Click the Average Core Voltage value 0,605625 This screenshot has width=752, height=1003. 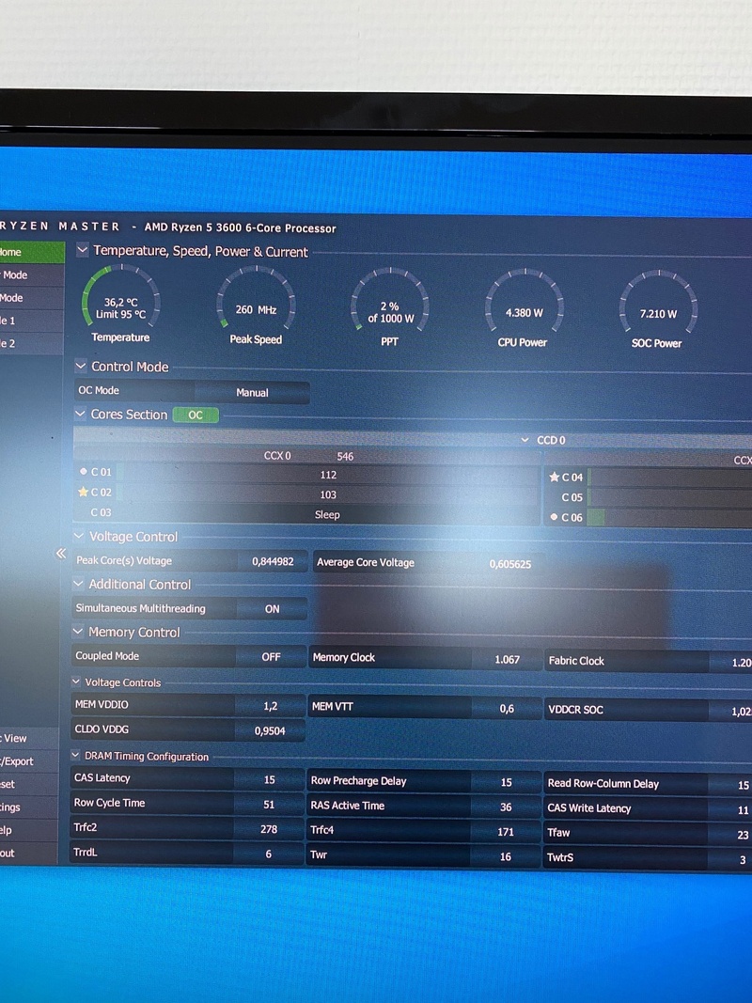coord(510,564)
